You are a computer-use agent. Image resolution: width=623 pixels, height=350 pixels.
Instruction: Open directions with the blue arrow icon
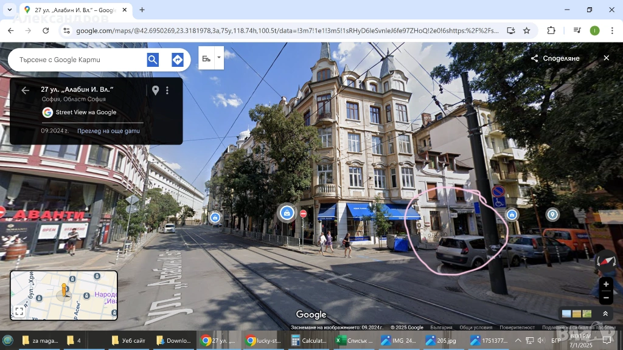point(177,60)
